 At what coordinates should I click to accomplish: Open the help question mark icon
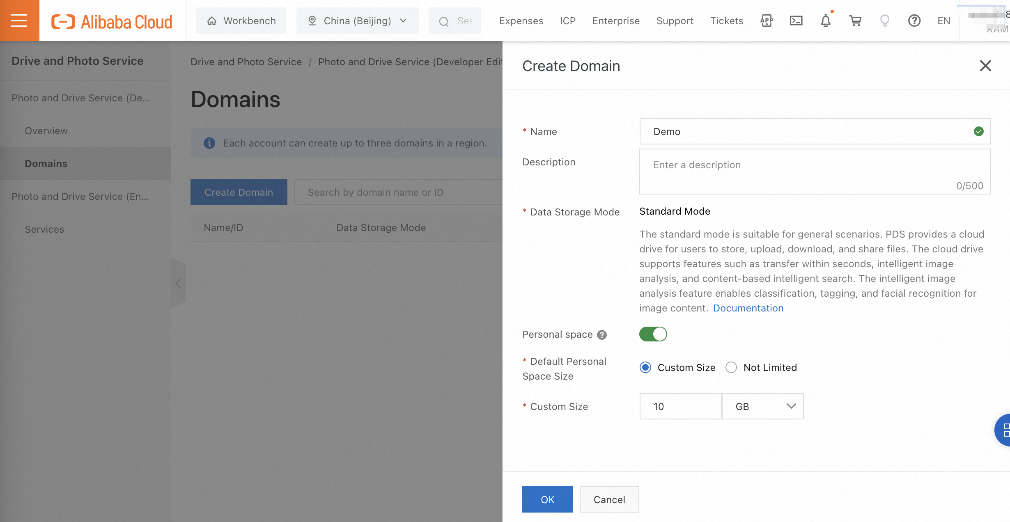point(914,21)
